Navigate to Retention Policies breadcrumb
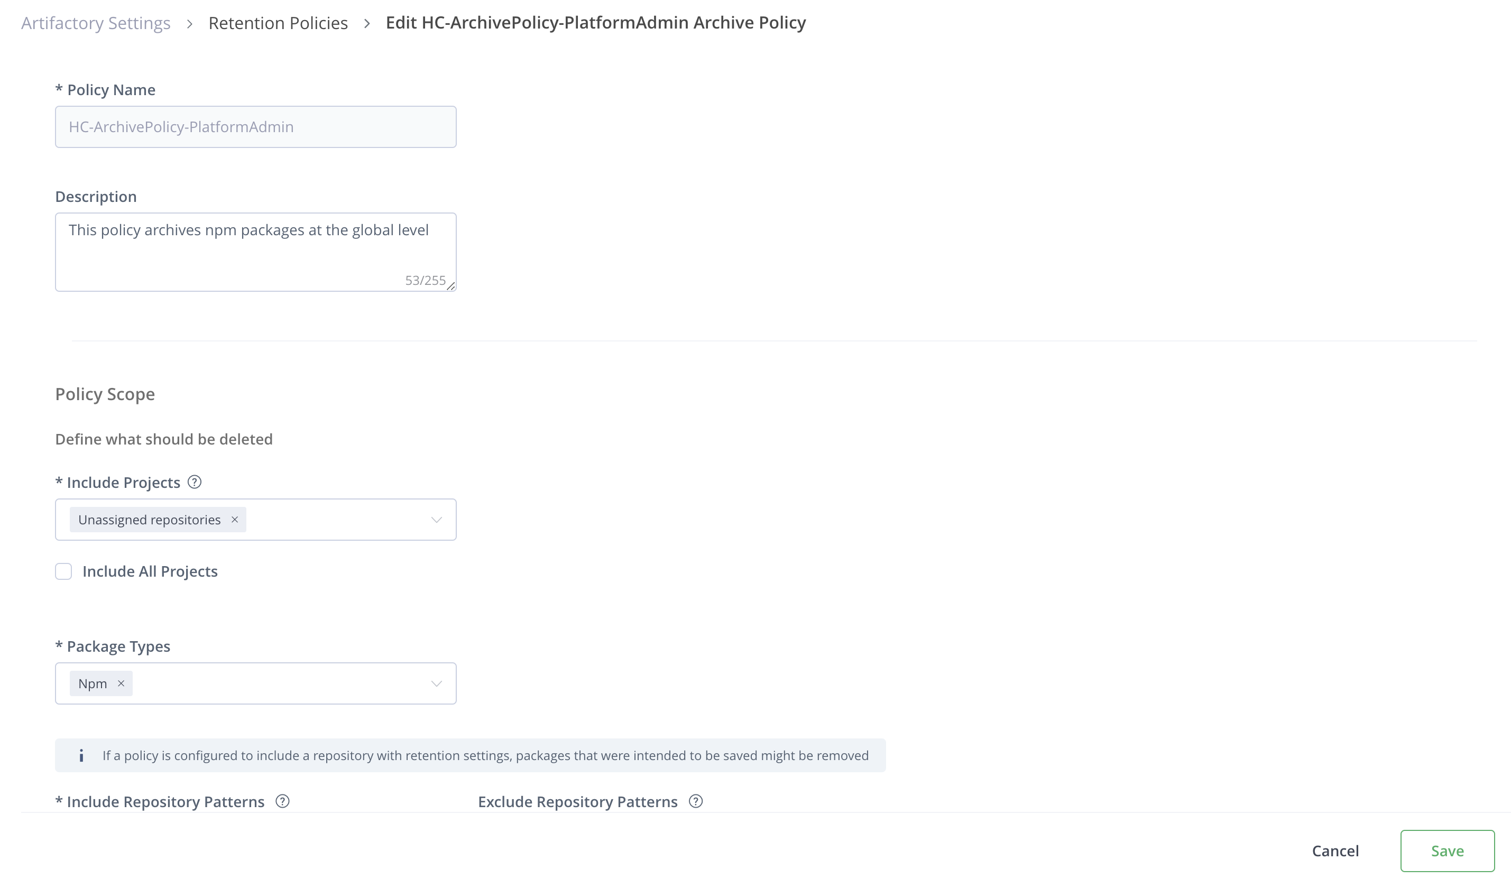This screenshot has width=1511, height=888. pos(278,23)
